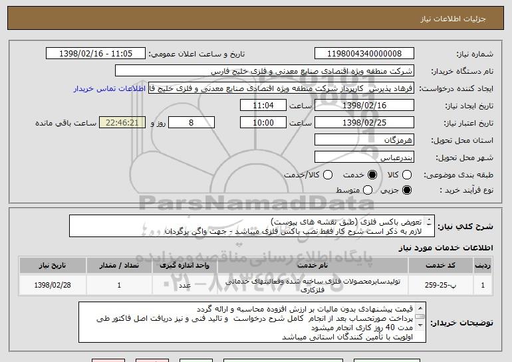Select the جزیی purchase type radio
The image size is (512, 362).
click(406, 190)
